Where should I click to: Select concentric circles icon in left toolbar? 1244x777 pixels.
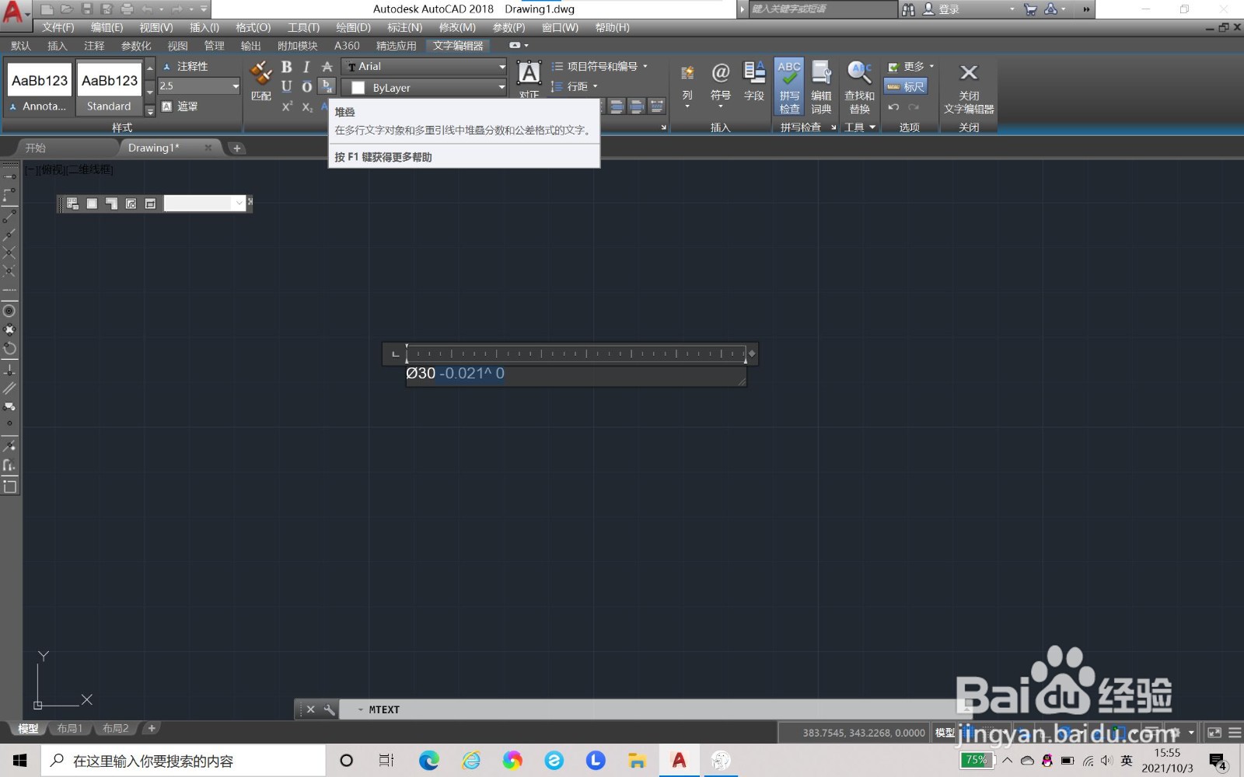click(x=9, y=310)
